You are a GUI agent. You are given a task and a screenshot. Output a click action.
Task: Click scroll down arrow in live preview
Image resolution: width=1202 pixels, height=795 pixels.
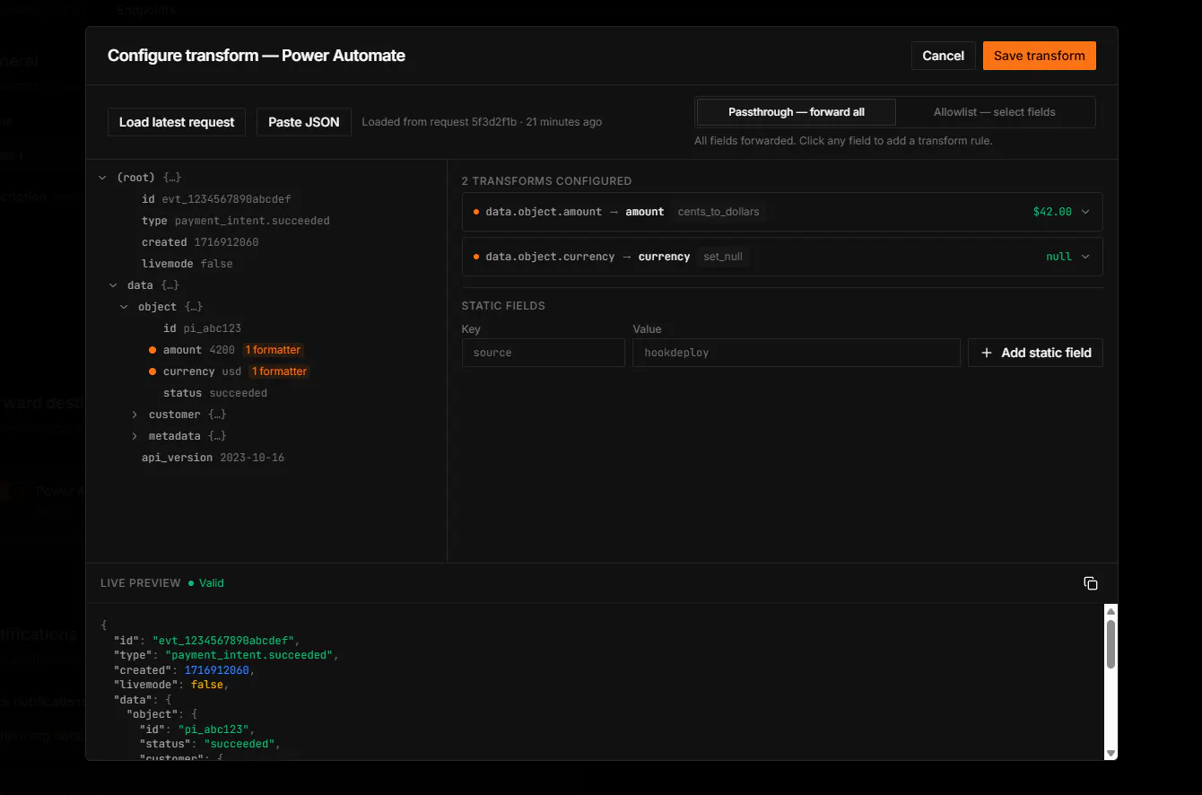[x=1111, y=754]
